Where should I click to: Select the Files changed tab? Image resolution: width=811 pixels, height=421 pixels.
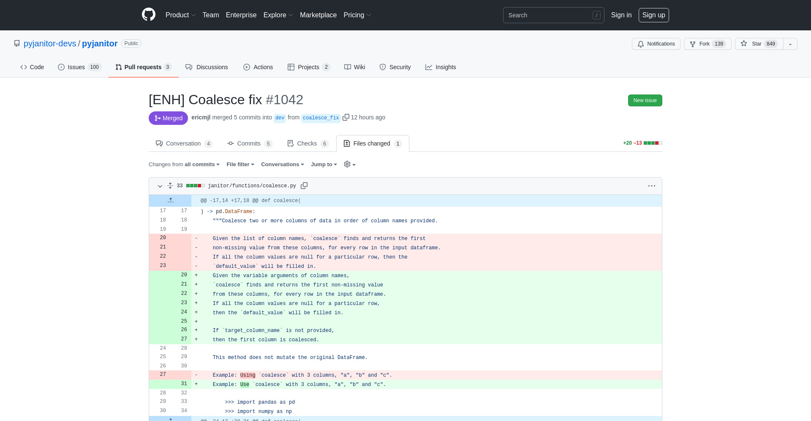click(x=373, y=143)
